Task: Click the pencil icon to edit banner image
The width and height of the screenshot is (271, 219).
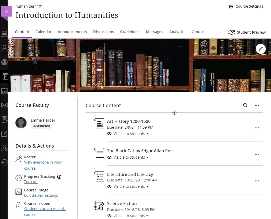Action: pyautogui.click(x=261, y=49)
